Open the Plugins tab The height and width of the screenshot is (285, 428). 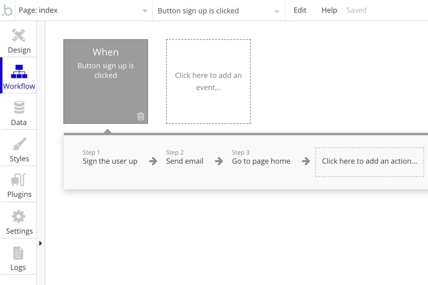click(19, 184)
